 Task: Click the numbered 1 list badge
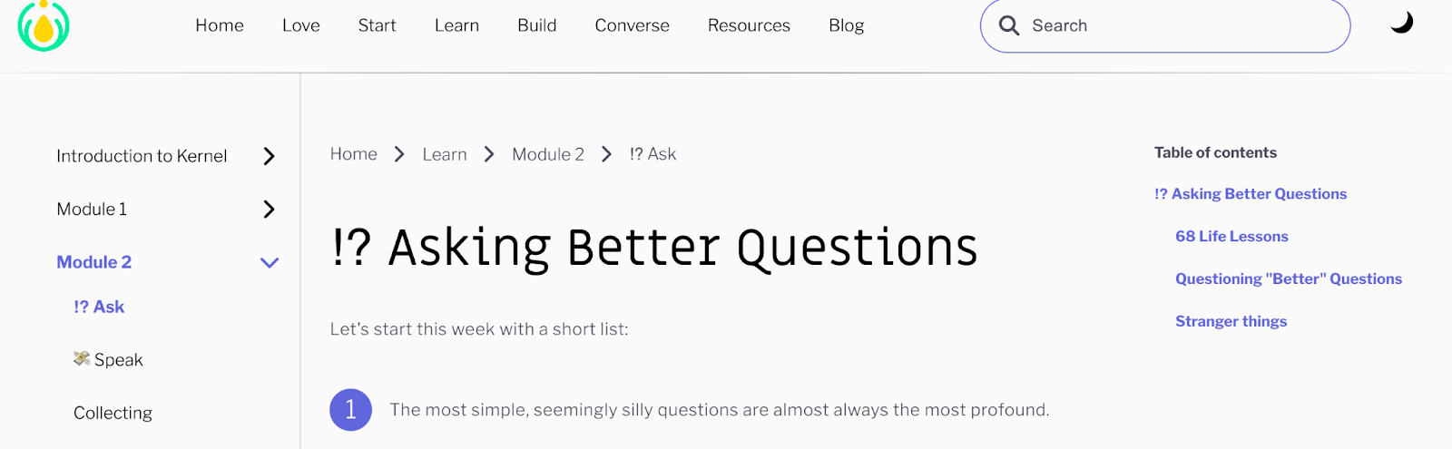pyautogui.click(x=350, y=410)
